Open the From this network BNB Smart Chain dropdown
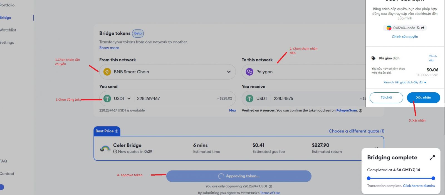445x195 pixels. pyautogui.click(x=167, y=72)
